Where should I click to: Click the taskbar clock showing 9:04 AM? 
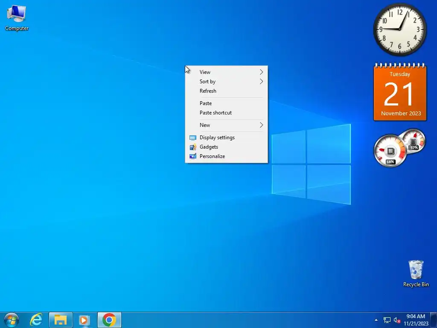(416, 320)
